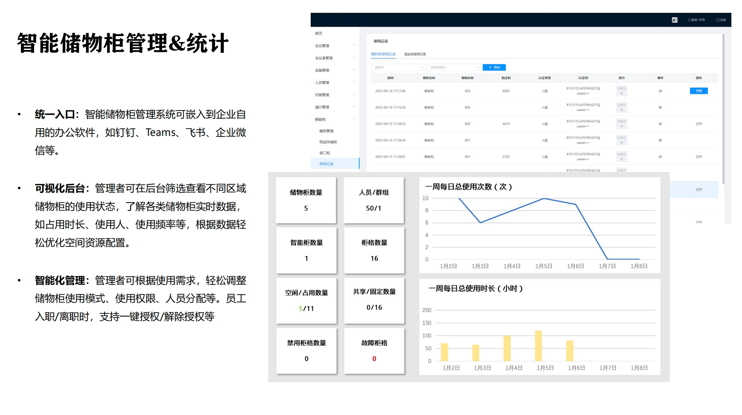Switch to the 固定柜使用记录 tab
This screenshot has height=415, width=742.
tap(415, 54)
